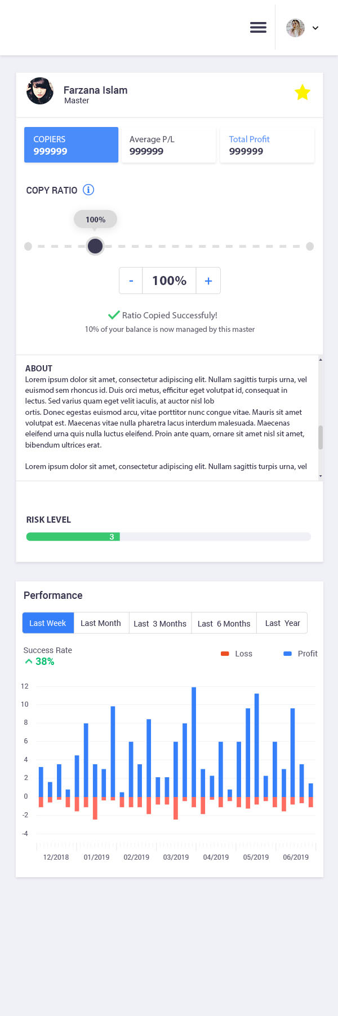Toggle the Loss legend in chart
This screenshot has width=338, height=1016.
237,654
